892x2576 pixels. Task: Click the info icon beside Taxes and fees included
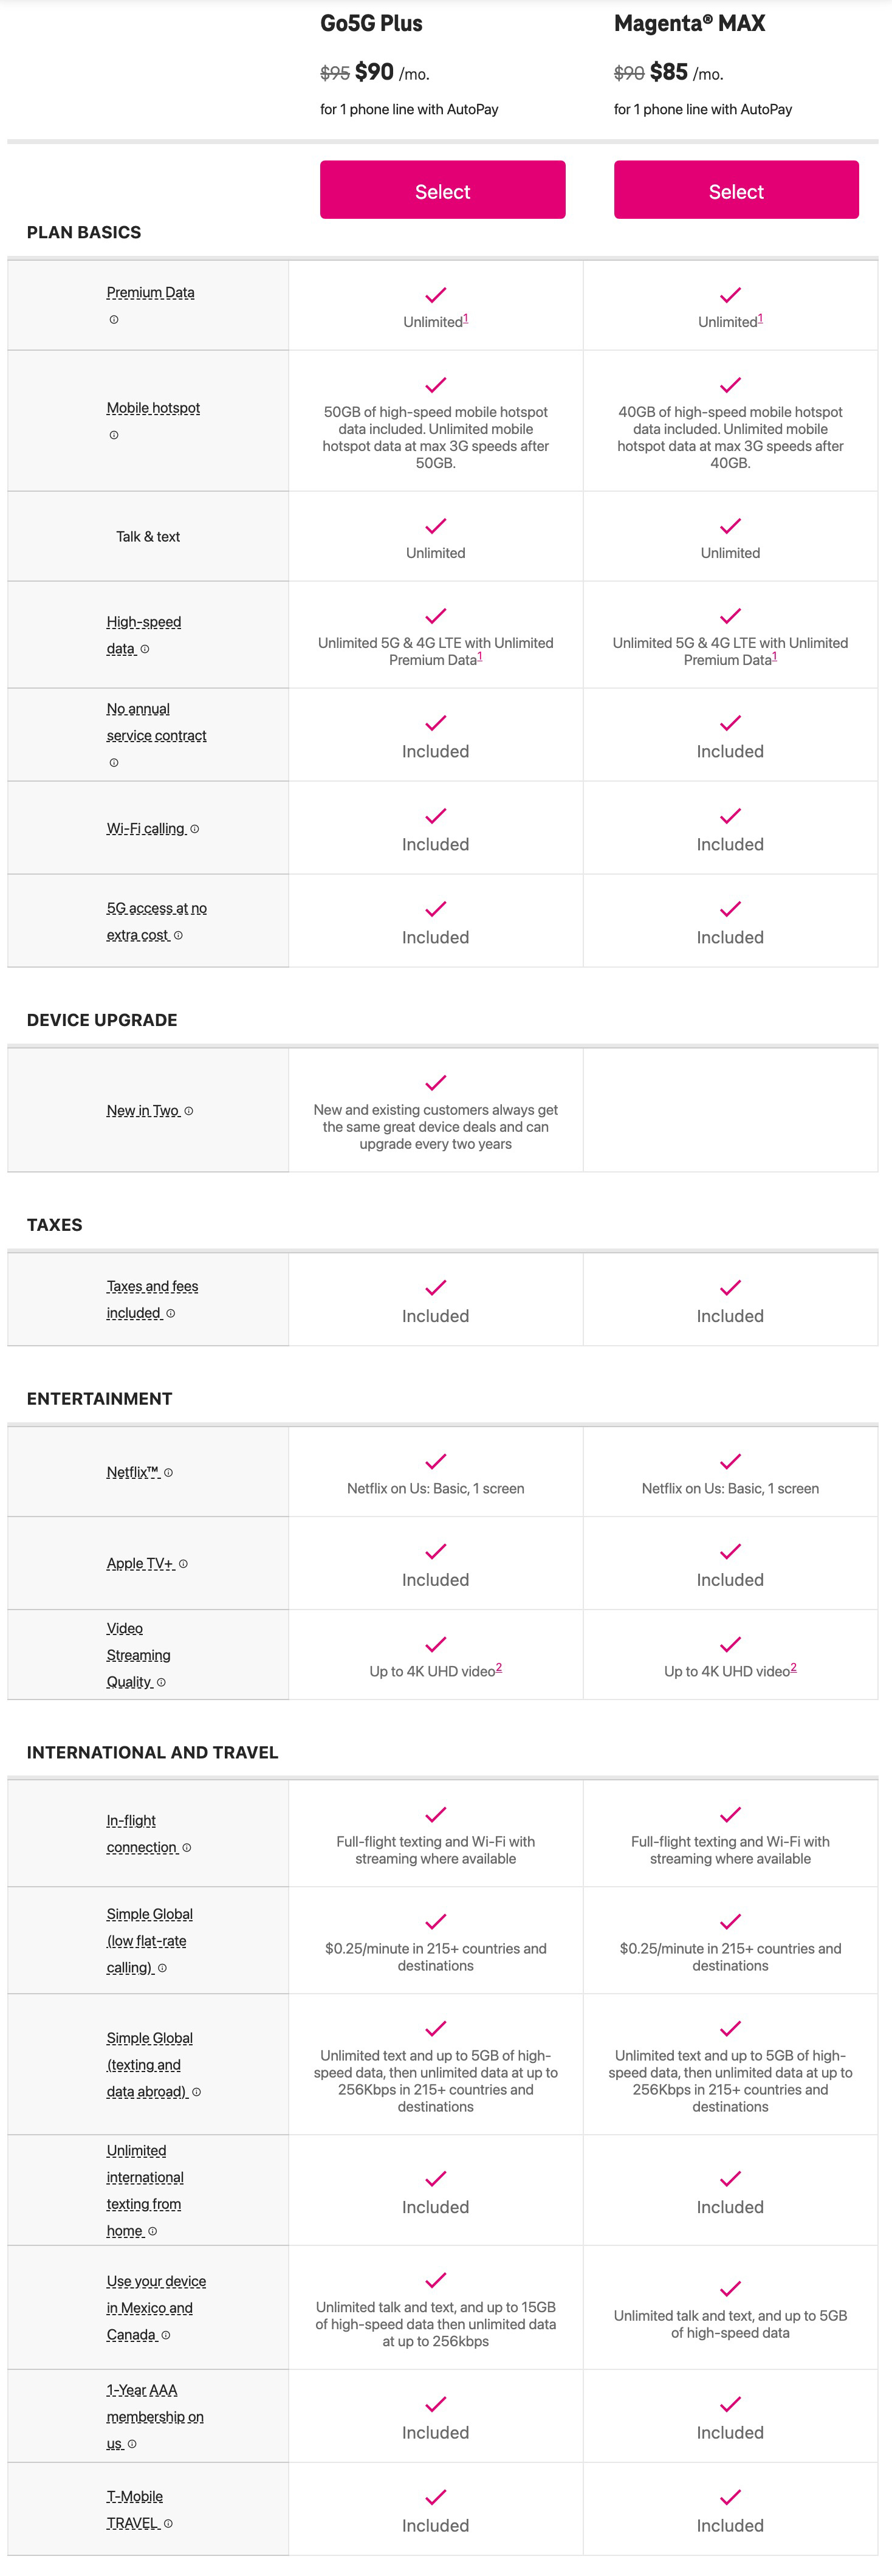coord(171,1314)
